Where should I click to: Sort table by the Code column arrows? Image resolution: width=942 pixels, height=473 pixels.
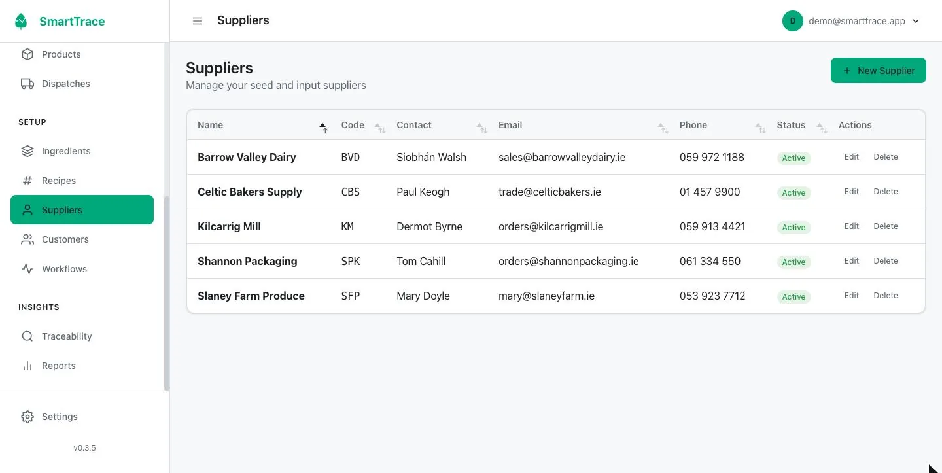379,128
